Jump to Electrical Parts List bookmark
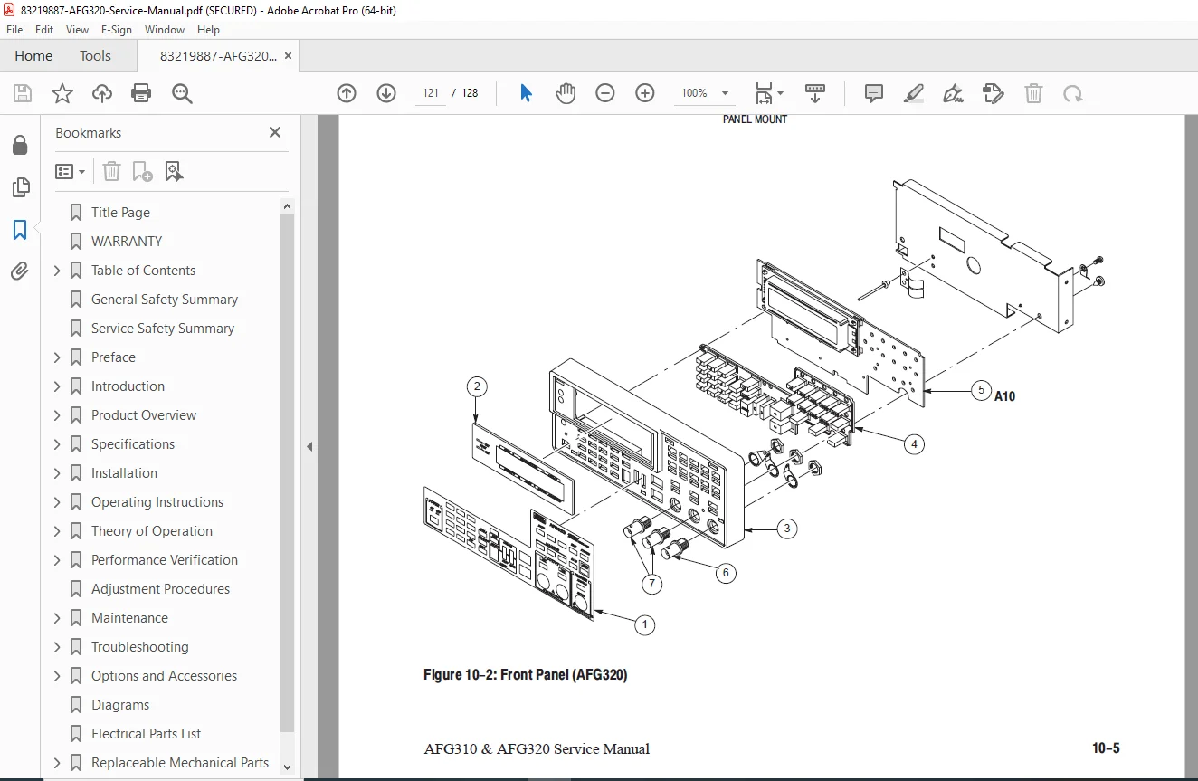 146,734
